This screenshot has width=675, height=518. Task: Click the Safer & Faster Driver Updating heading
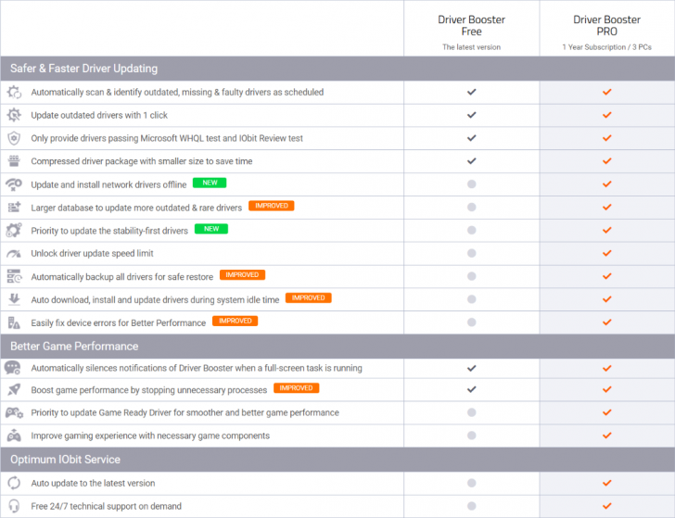(x=84, y=69)
